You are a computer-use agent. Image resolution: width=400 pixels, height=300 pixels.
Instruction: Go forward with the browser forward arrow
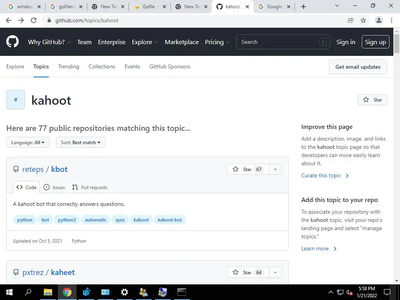click(21, 20)
